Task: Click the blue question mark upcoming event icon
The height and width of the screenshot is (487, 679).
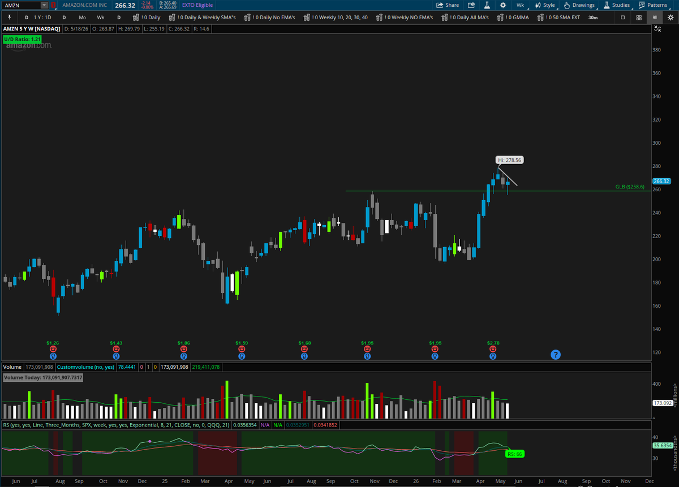Action: coord(556,355)
